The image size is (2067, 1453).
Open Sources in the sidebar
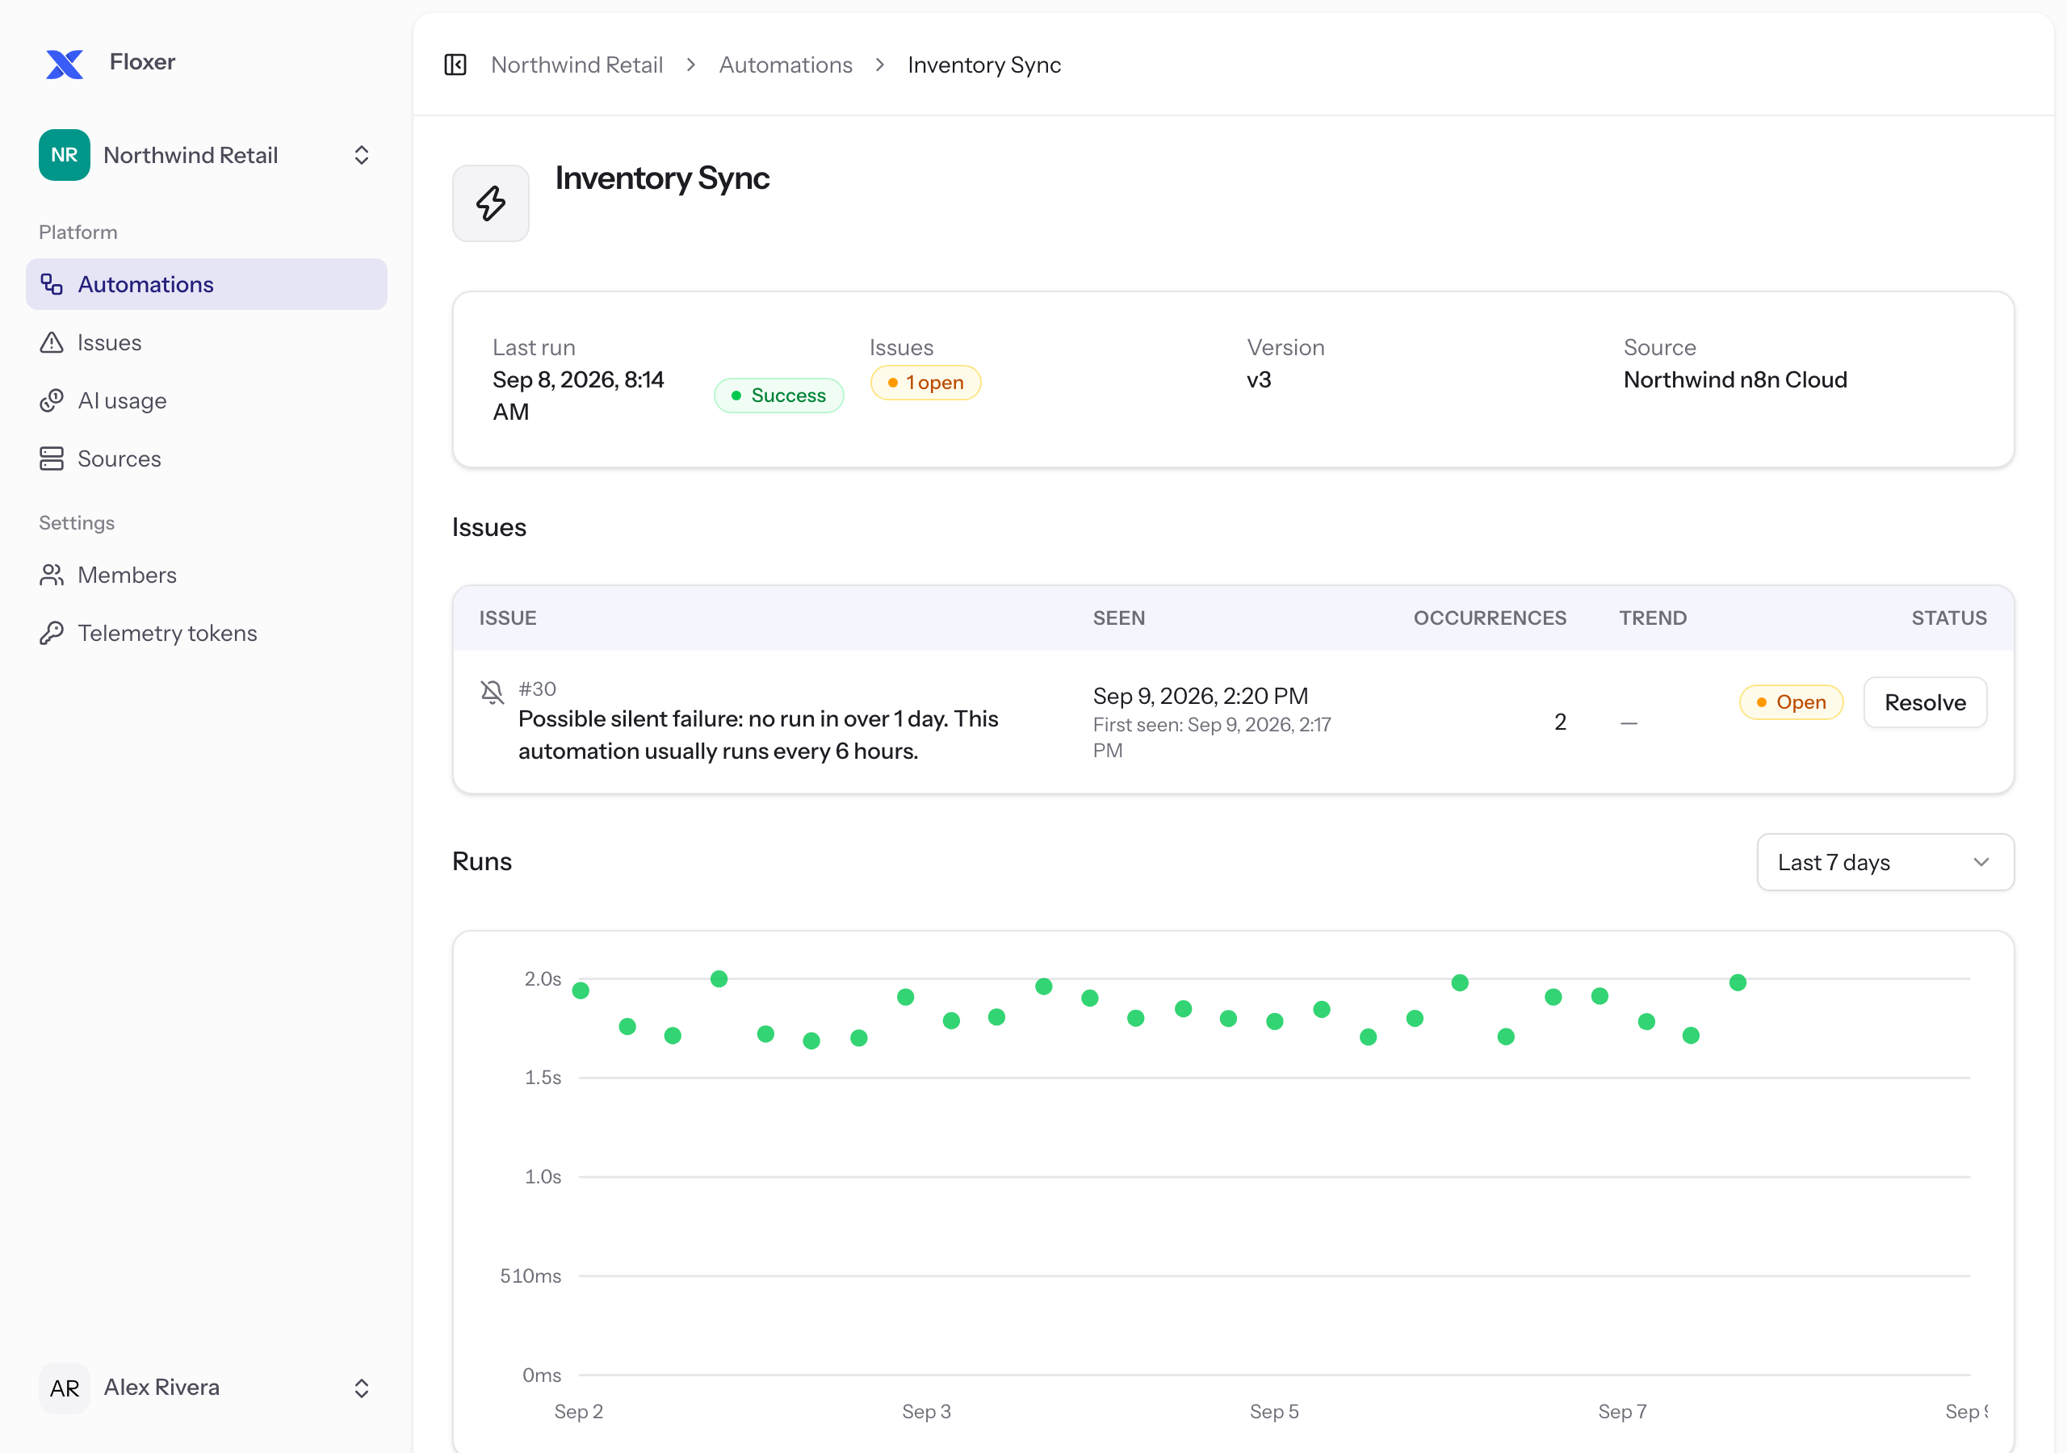[207, 459]
